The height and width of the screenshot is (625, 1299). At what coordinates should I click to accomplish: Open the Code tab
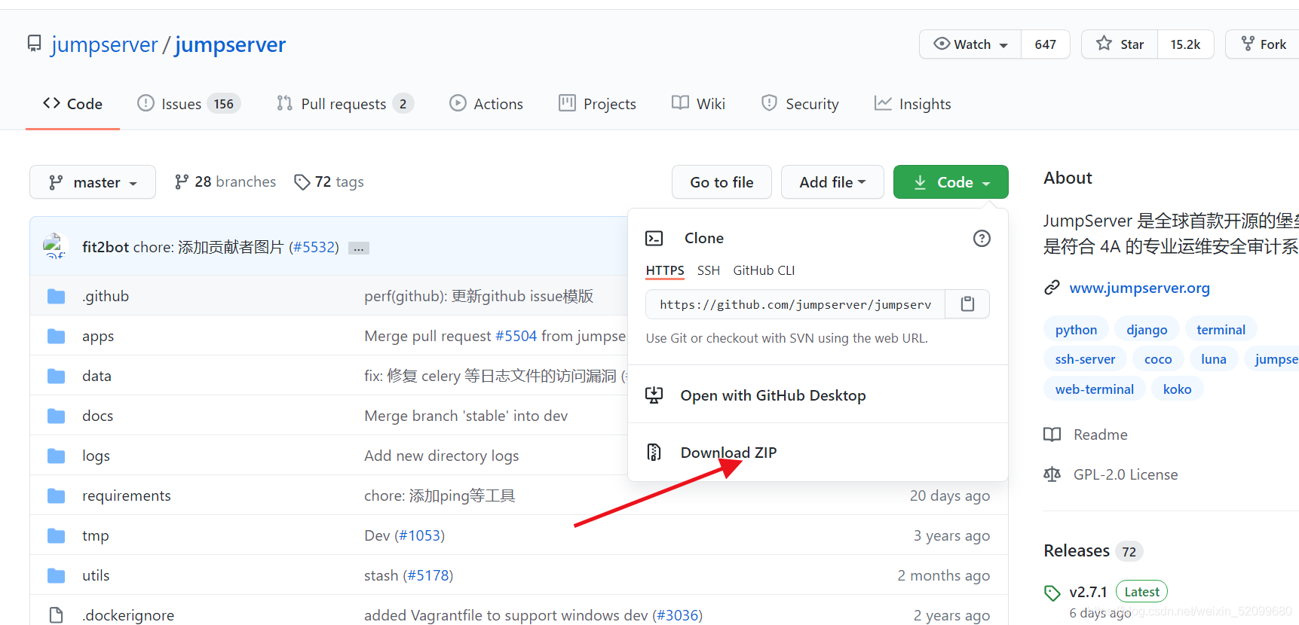click(72, 104)
